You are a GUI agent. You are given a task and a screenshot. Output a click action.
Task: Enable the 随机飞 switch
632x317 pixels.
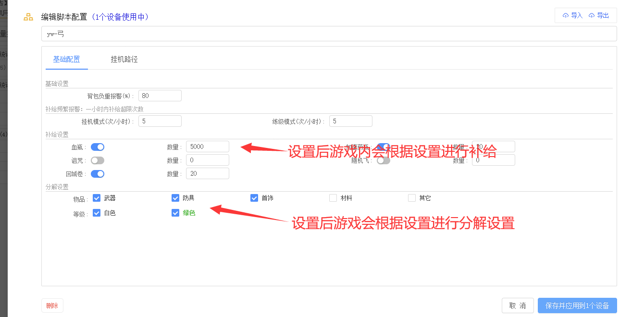pyautogui.click(x=383, y=160)
